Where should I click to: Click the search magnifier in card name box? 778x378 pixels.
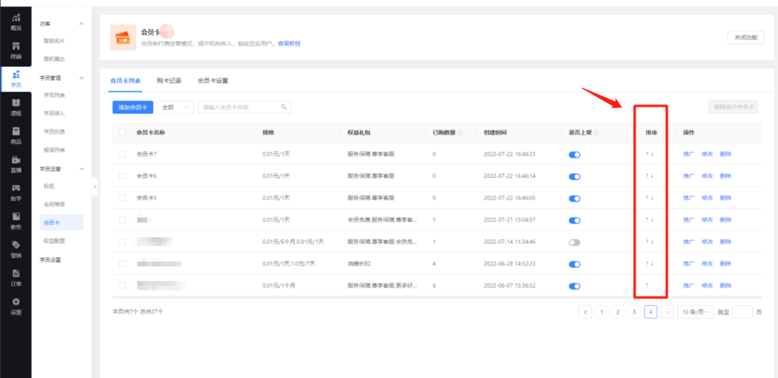click(283, 107)
